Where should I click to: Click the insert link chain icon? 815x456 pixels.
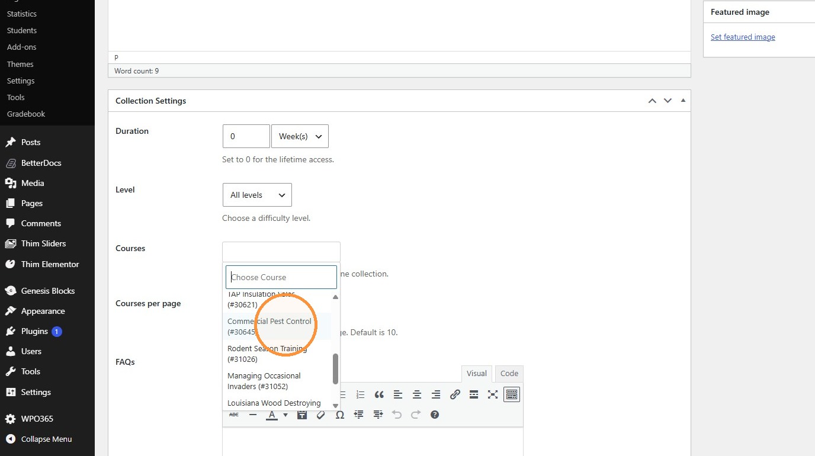point(455,394)
